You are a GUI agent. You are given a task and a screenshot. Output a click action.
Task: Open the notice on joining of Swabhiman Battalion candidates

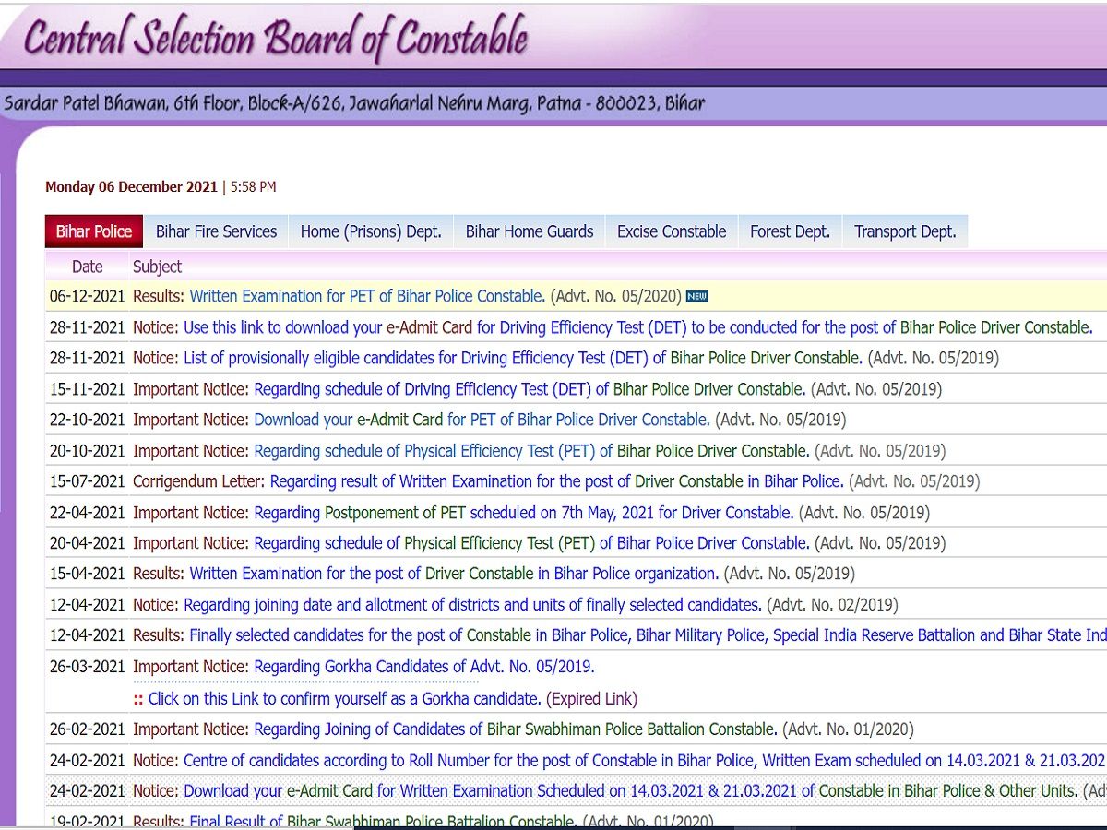click(516, 729)
